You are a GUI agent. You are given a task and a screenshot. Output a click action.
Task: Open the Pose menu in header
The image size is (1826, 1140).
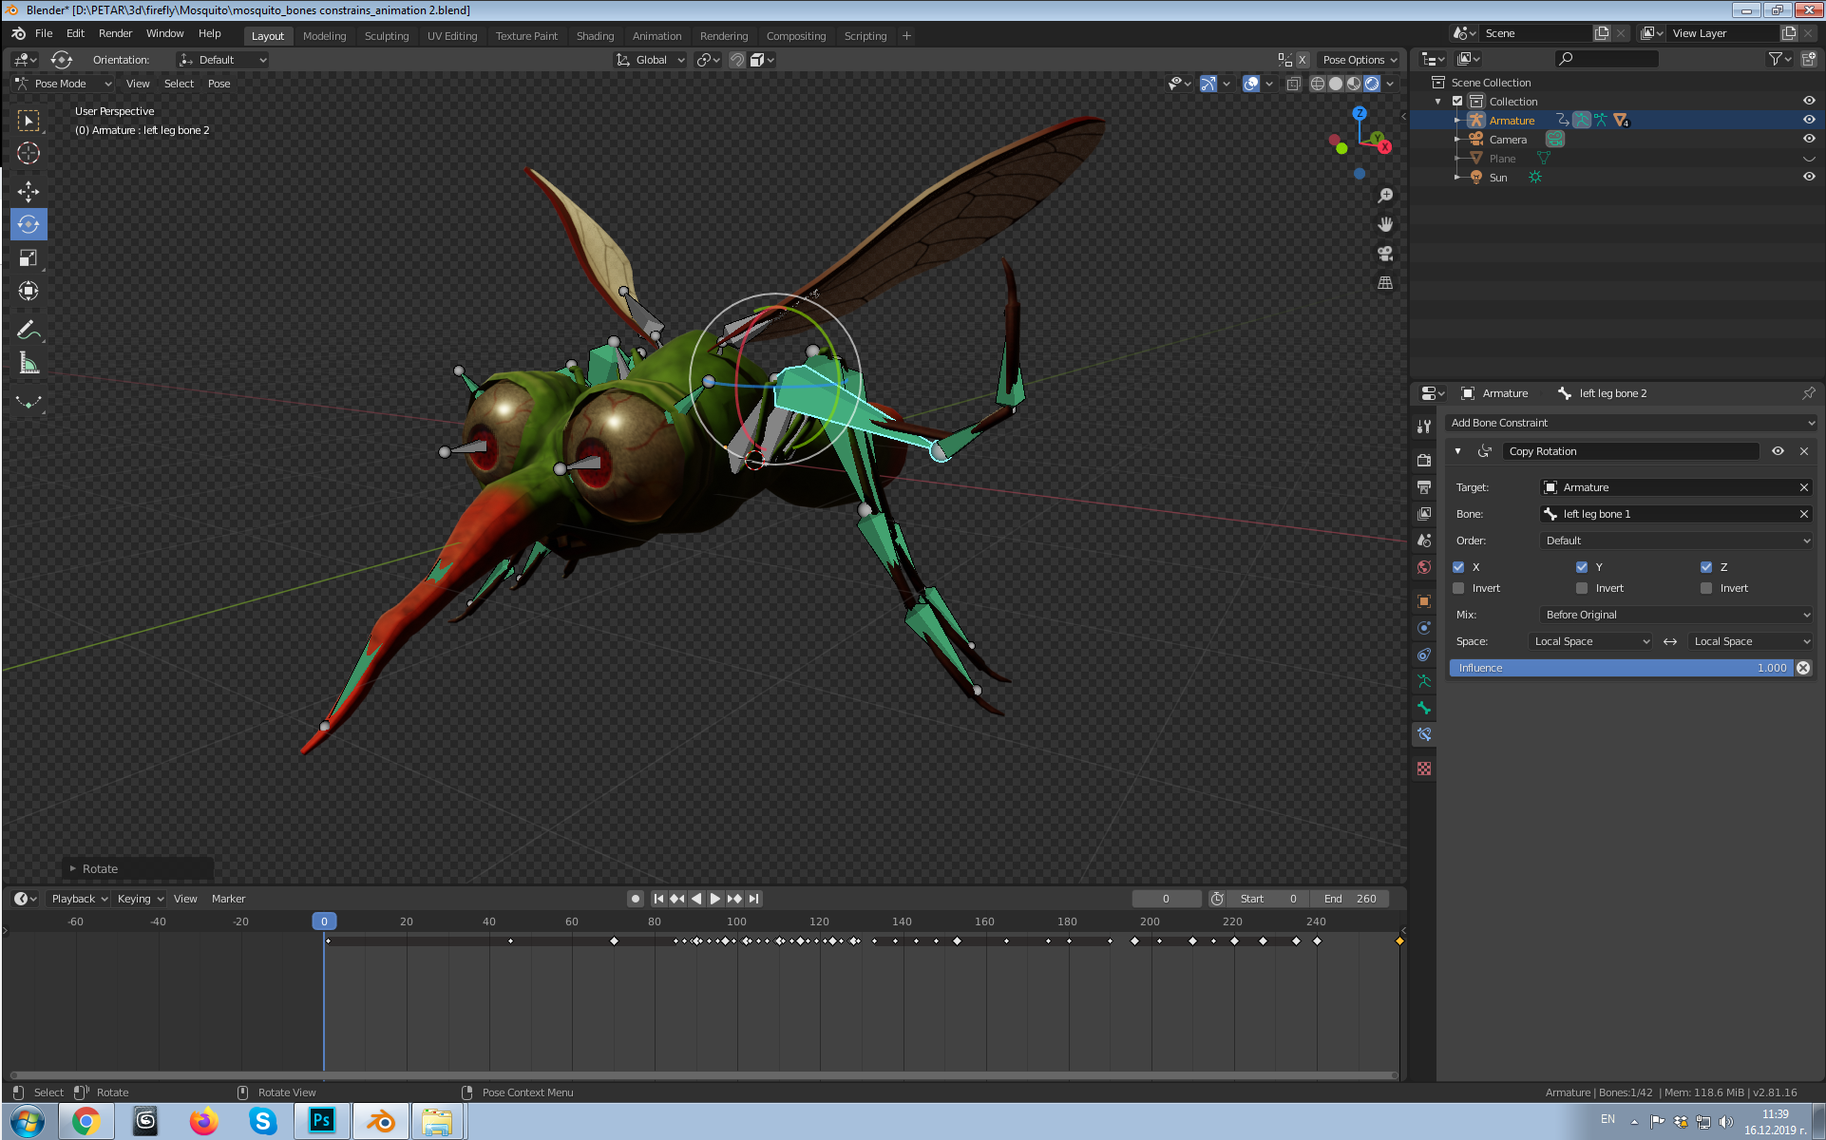tap(218, 83)
